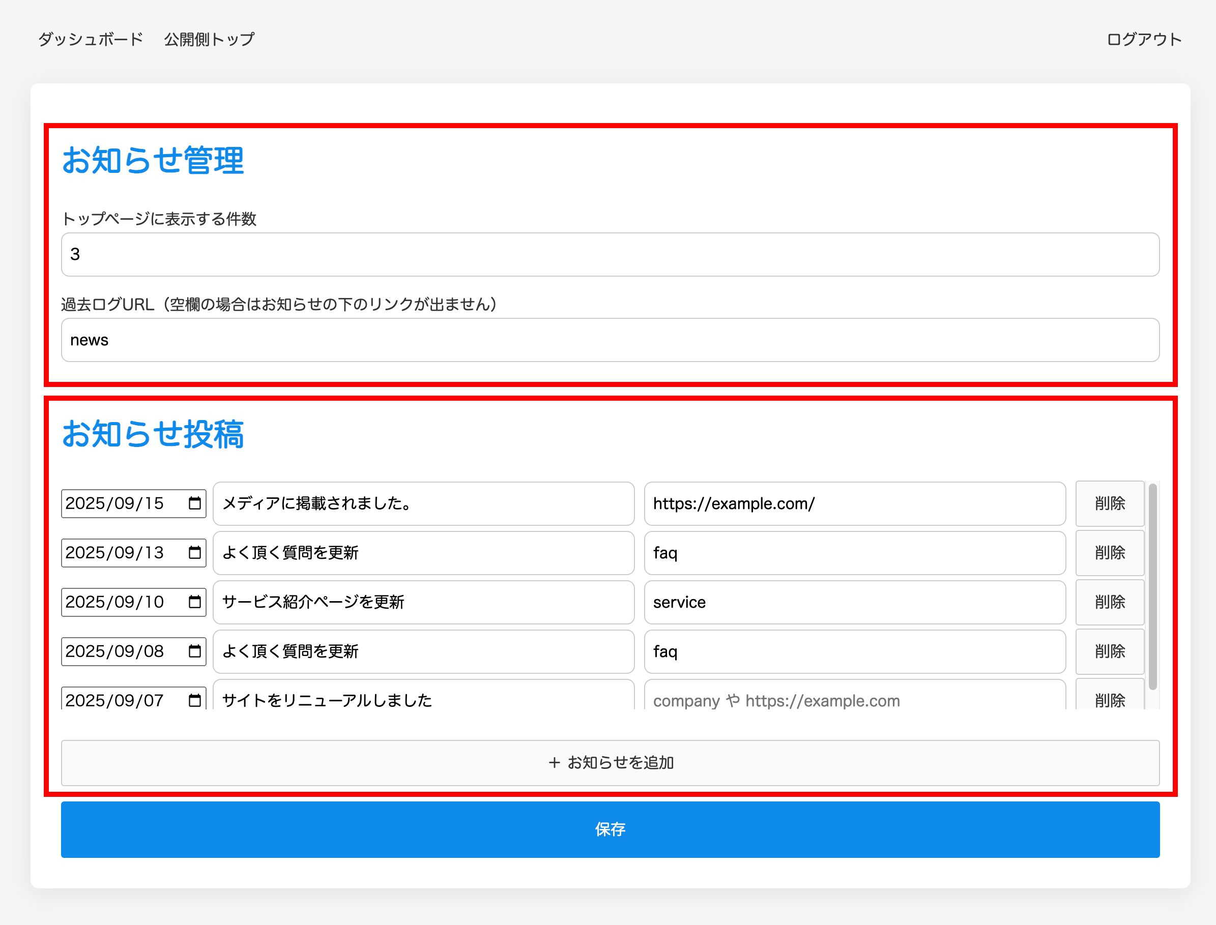Delete the 2025/09/13 announcement row
1216x925 pixels.
coord(1109,552)
